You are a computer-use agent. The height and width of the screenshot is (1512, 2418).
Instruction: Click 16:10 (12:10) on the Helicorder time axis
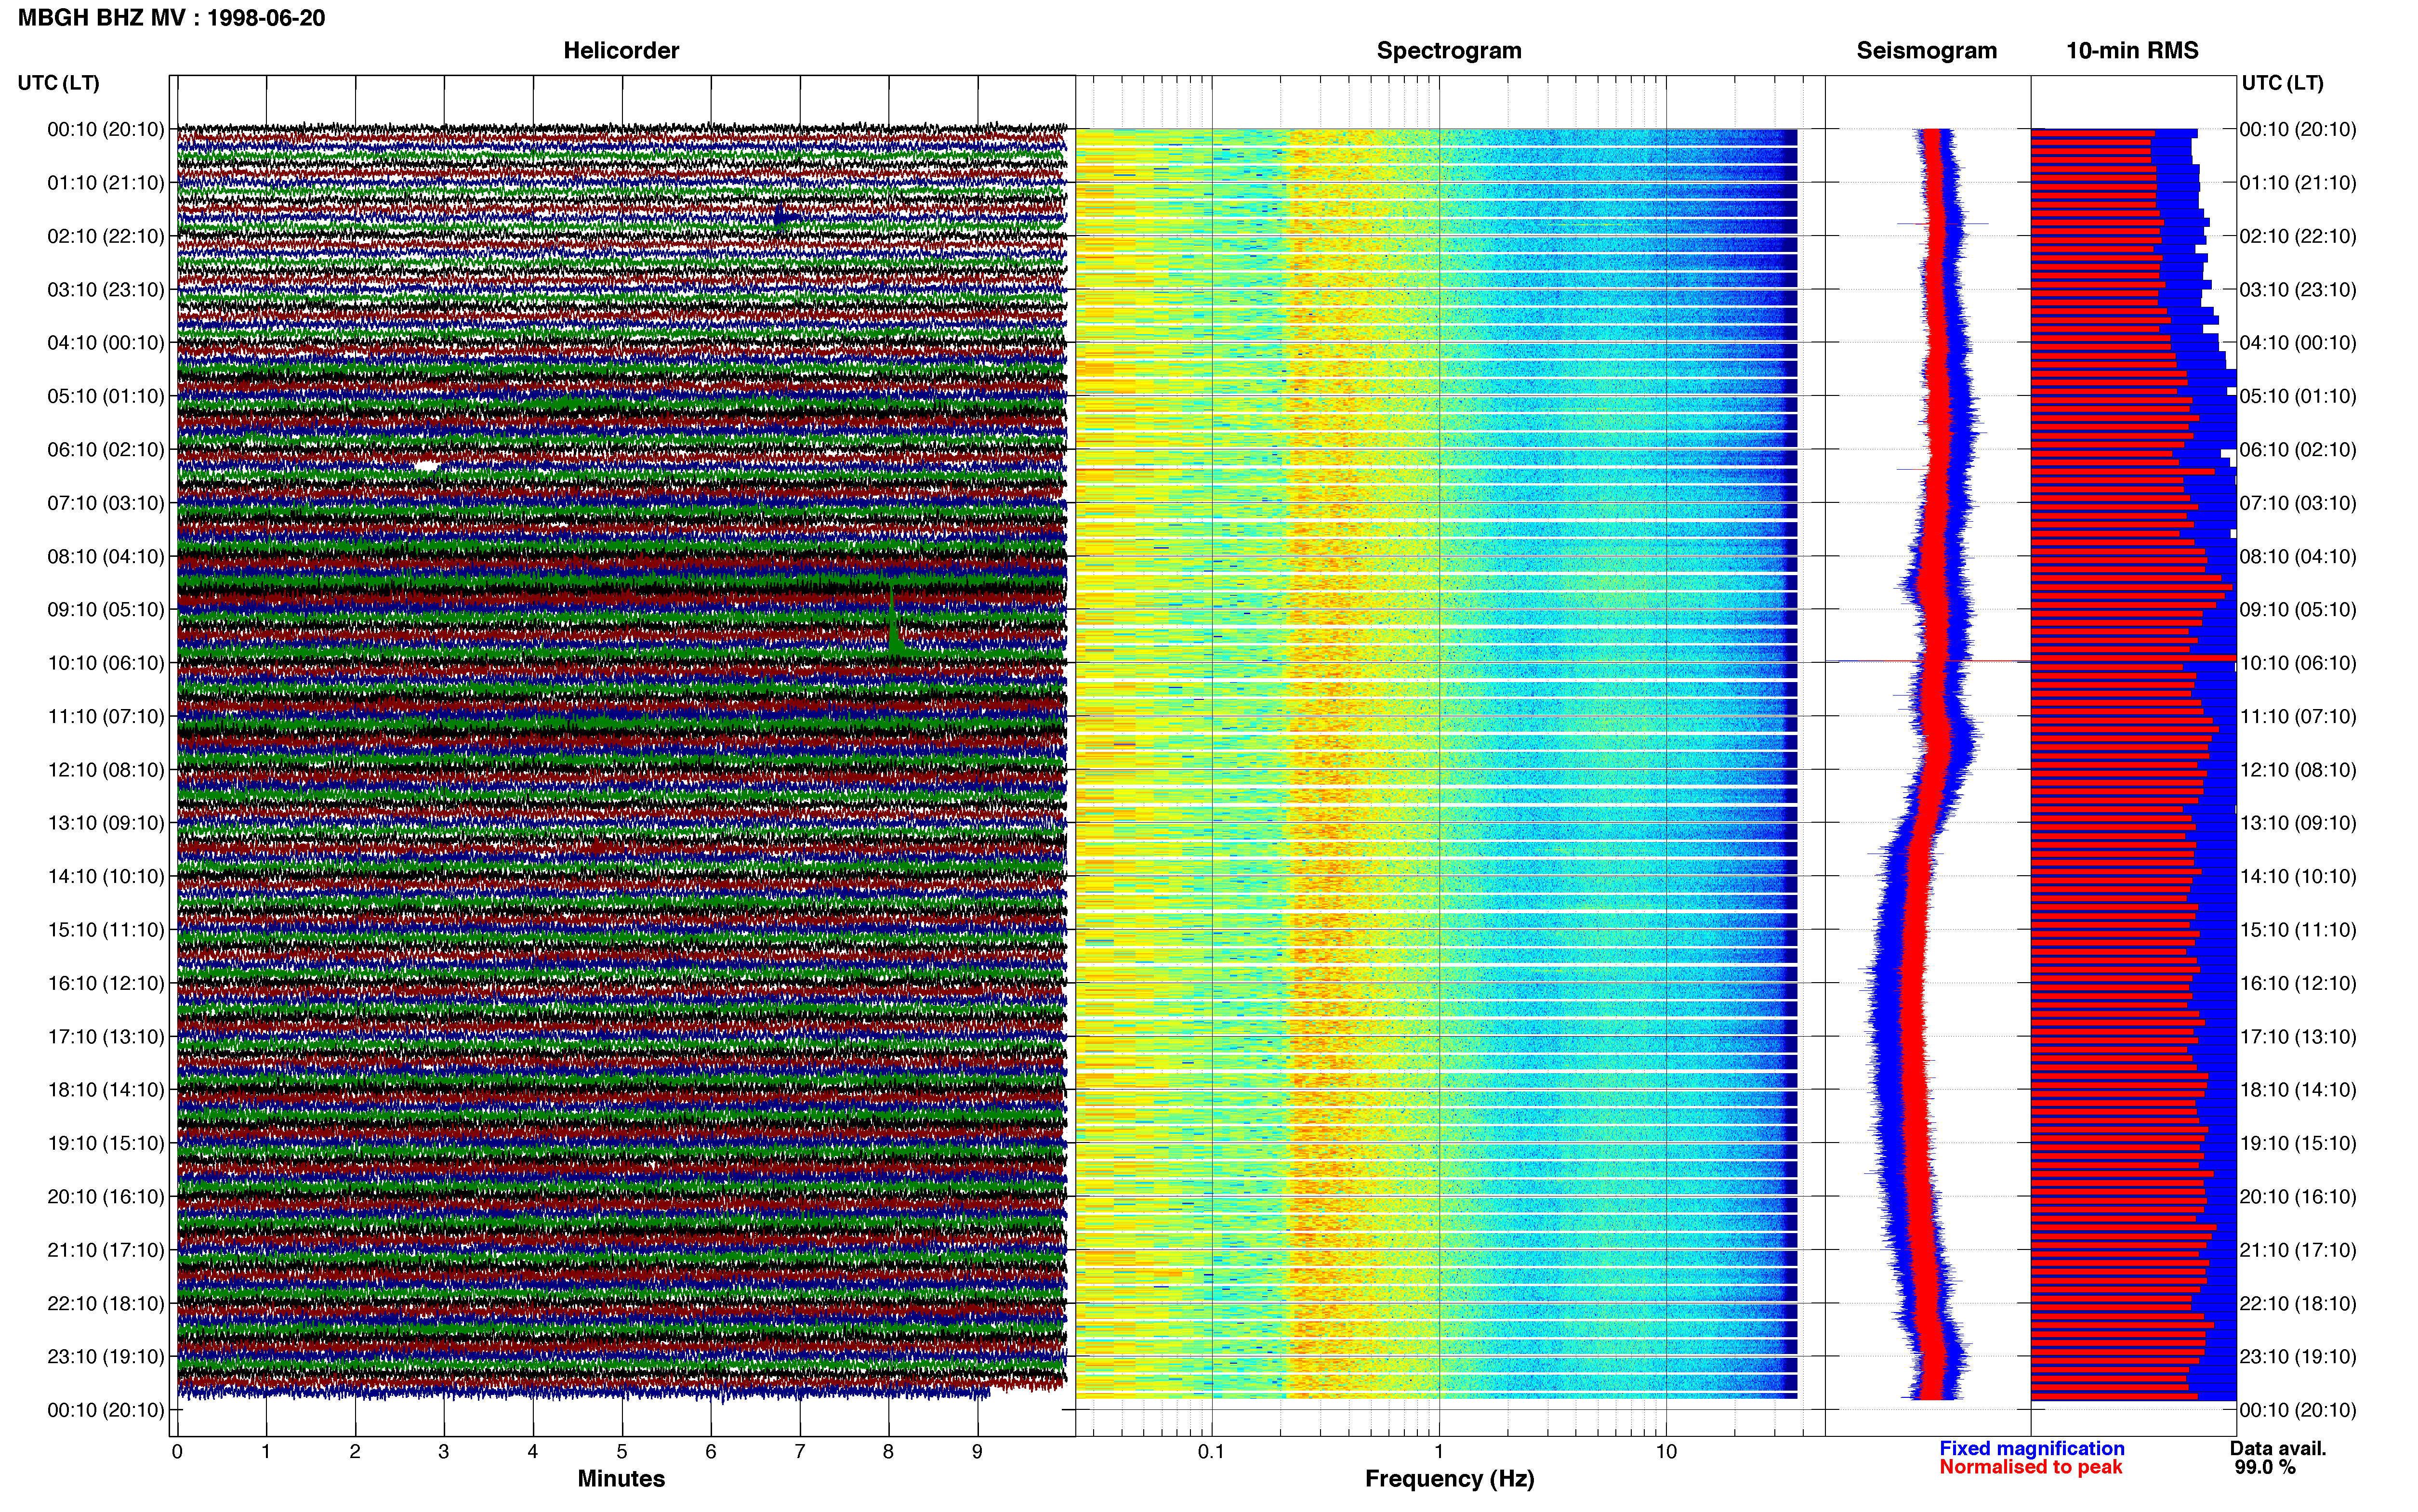[106, 983]
